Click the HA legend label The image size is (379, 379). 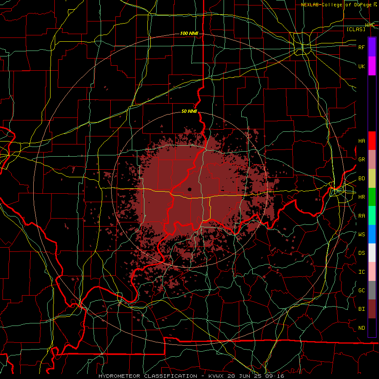pyautogui.click(x=362, y=141)
